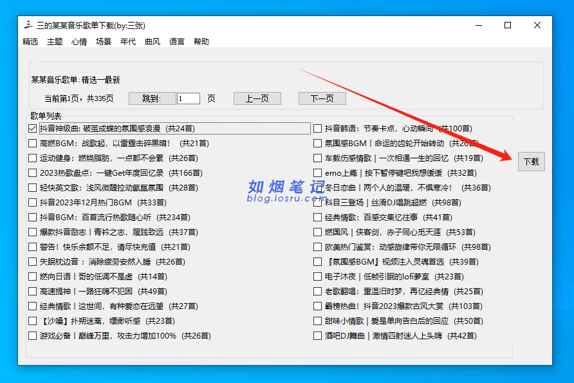Check 失眠枕边音 playlist checkbox

[33, 262]
